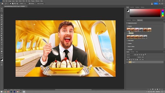The height and width of the screenshot is (93, 165).
Task: Collapse the Portraits presets group
Action: click(x=127, y=26)
